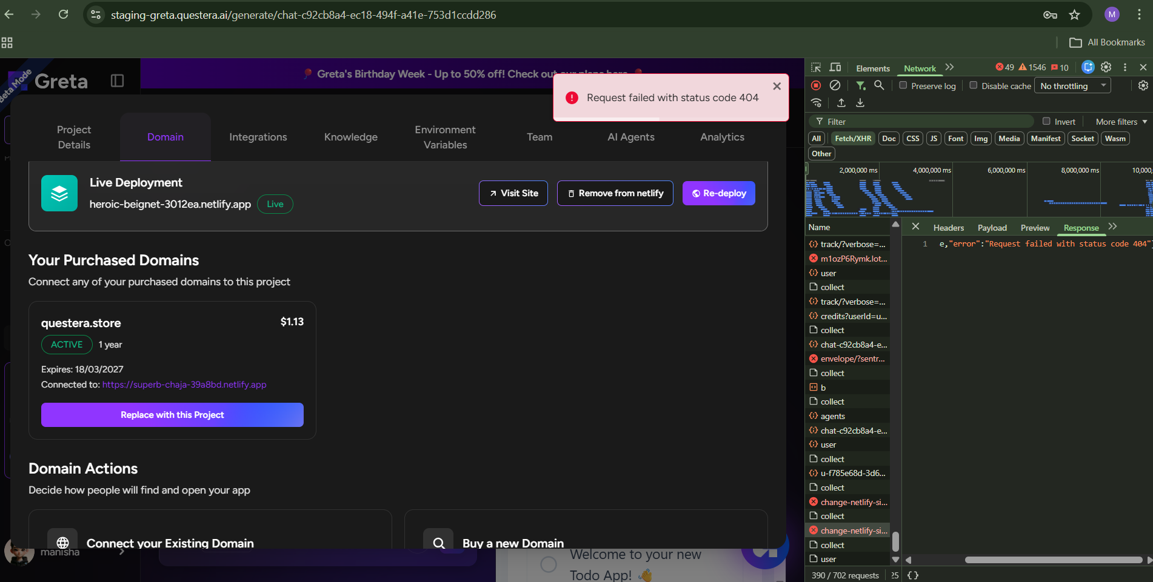The height and width of the screenshot is (582, 1153).
Task: Open the No throttling dropdown
Action: pyautogui.click(x=1072, y=86)
